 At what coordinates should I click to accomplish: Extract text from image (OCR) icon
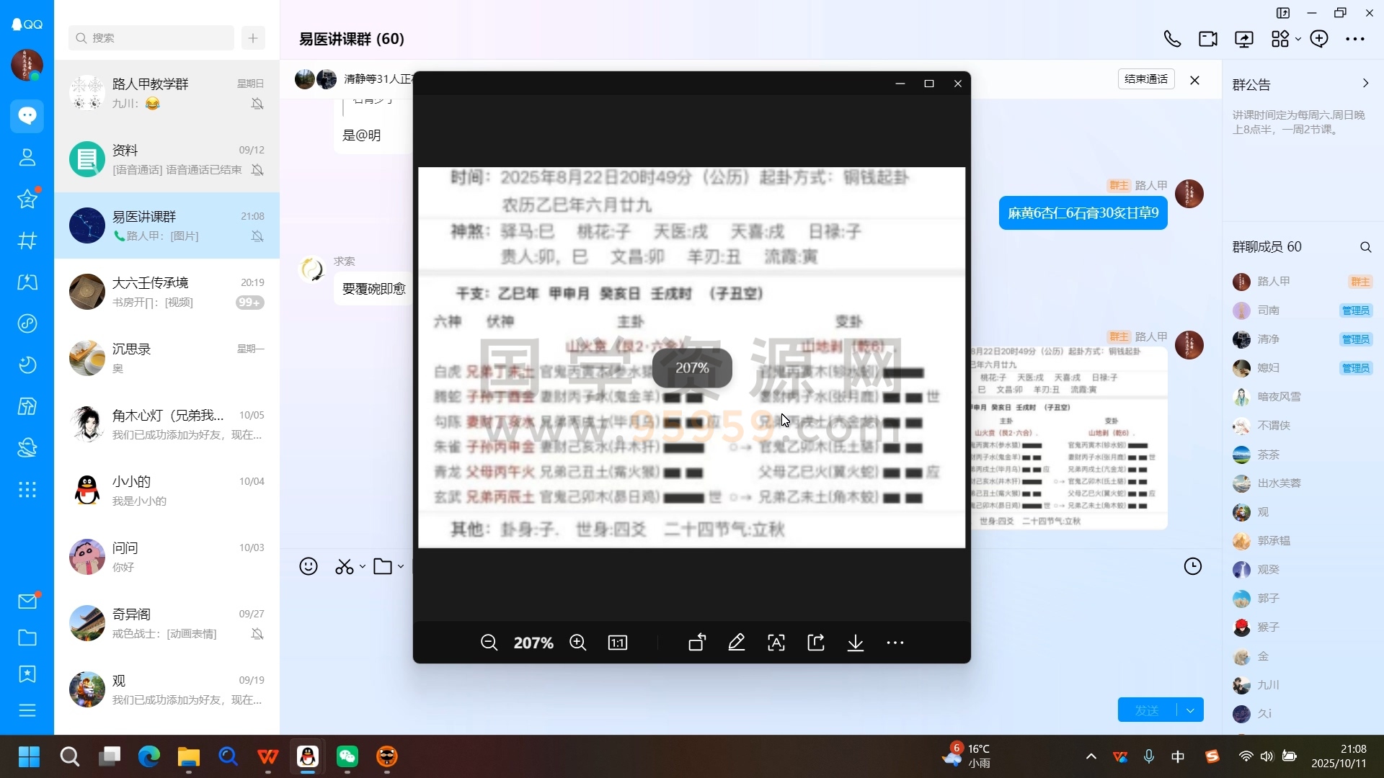point(776,643)
